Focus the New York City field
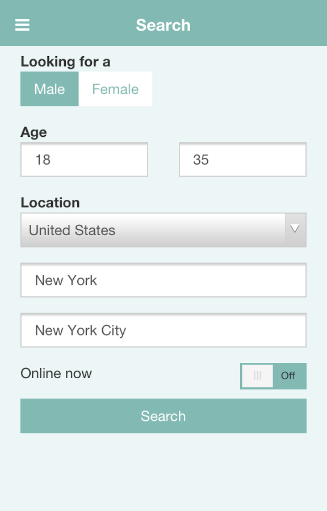The image size is (327, 511). [x=163, y=330]
